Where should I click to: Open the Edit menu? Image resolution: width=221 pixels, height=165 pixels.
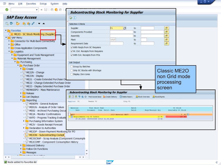pyautogui.click(x=20, y=4)
